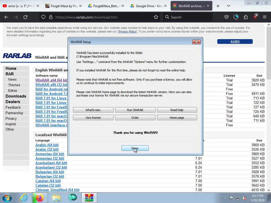Close the WinRAR Setup dialog

pos(196,42)
